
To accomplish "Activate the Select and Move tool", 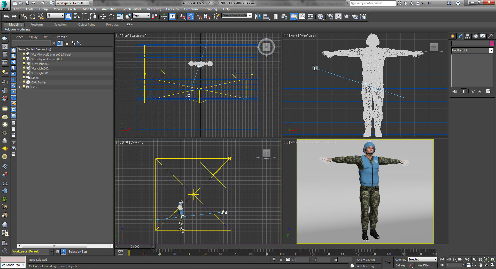I will (x=103, y=17).
